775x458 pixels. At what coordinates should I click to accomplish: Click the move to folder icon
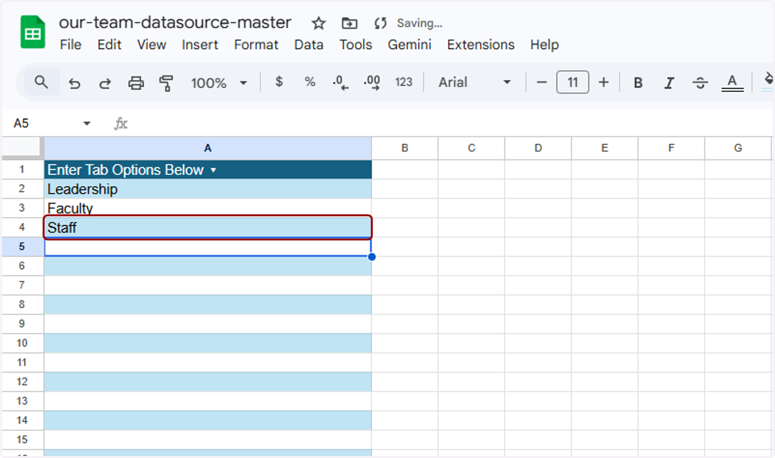pyautogui.click(x=349, y=23)
